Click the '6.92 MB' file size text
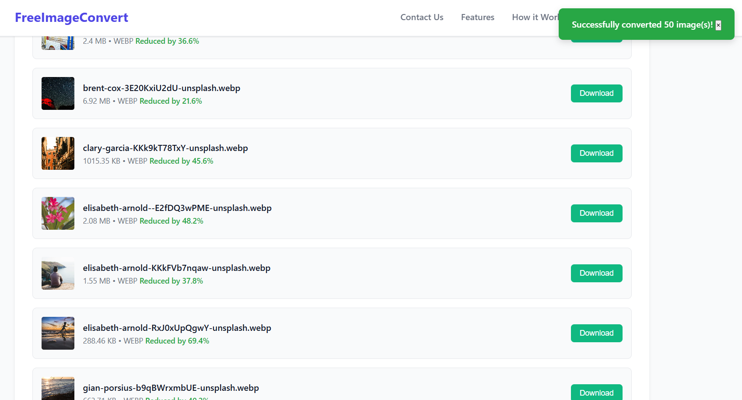This screenshot has width=742, height=400. tap(97, 101)
